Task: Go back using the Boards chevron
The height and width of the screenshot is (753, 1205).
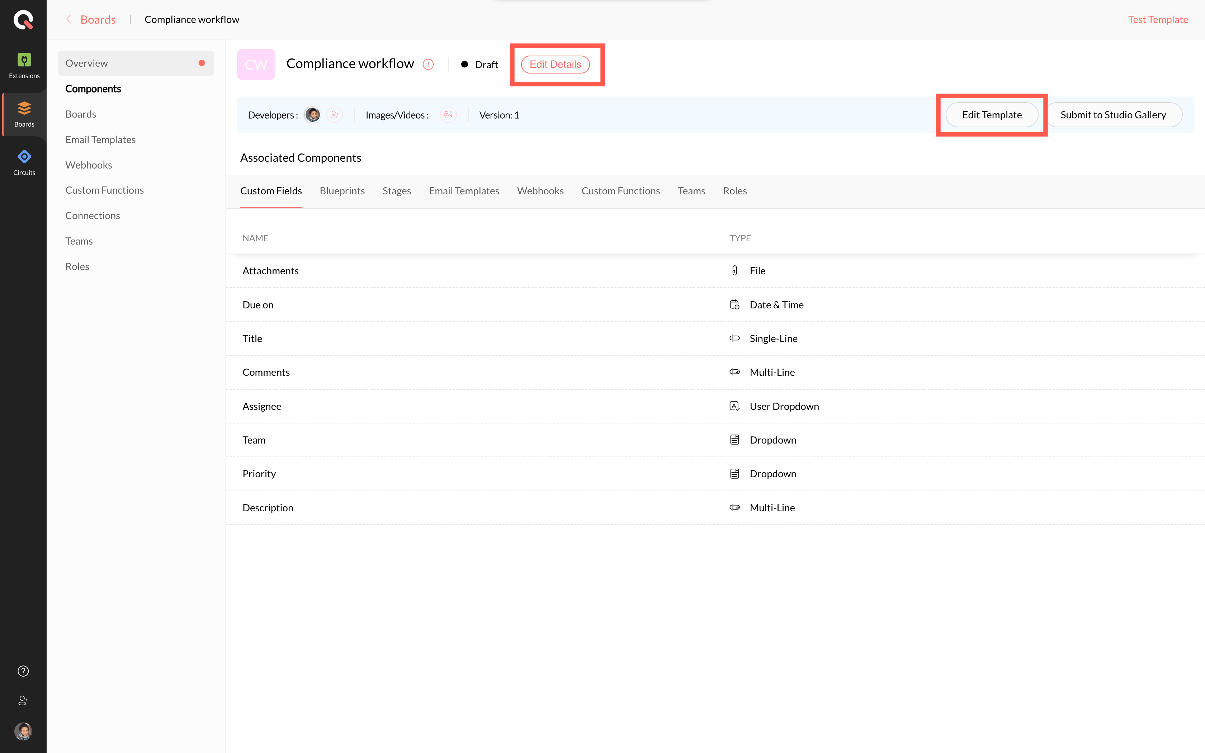Action: pyautogui.click(x=69, y=19)
